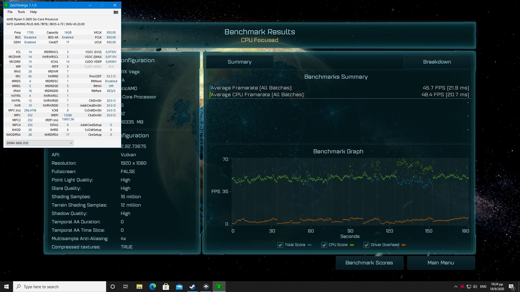This screenshot has height=292, width=520.
Task: Click the Cmd2T value 1T
Action: [68, 42]
